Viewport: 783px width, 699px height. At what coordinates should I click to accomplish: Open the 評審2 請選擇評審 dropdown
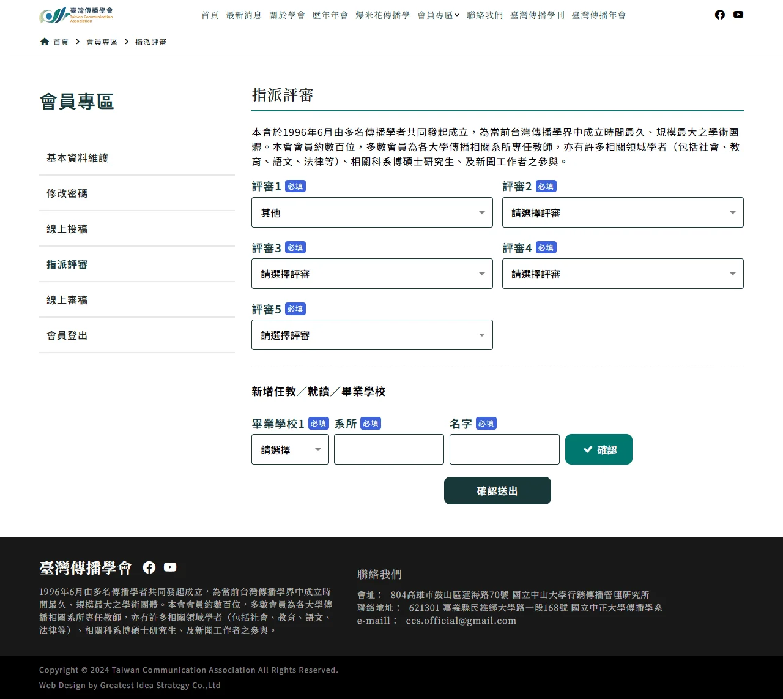(x=623, y=212)
